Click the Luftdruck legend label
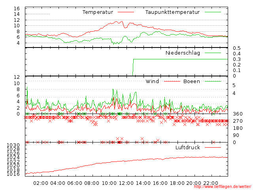 click(188, 147)
